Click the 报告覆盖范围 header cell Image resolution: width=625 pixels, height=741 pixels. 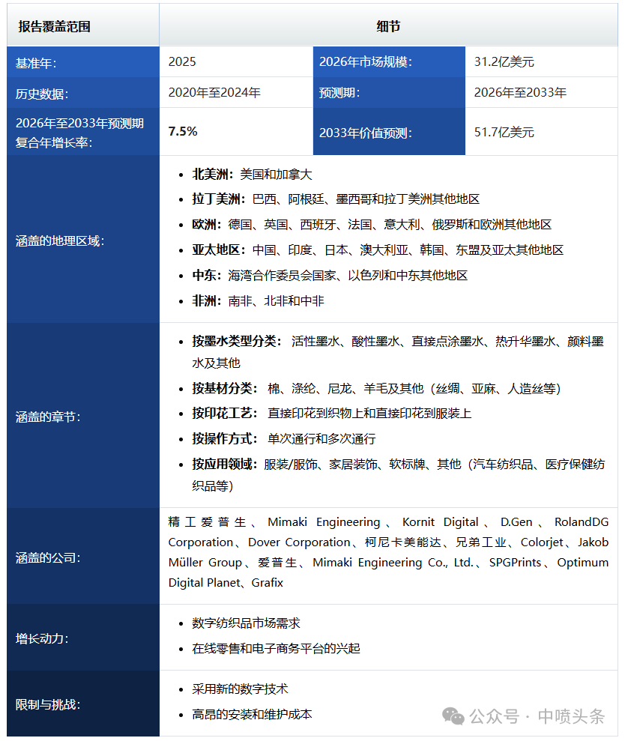pyautogui.click(x=83, y=25)
